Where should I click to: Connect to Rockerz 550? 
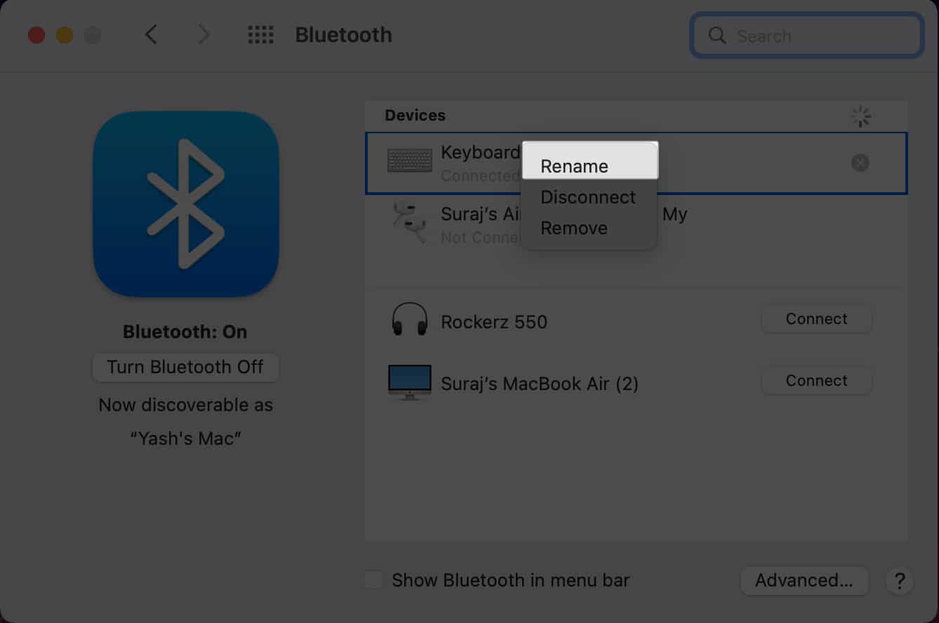[x=816, y=319]
